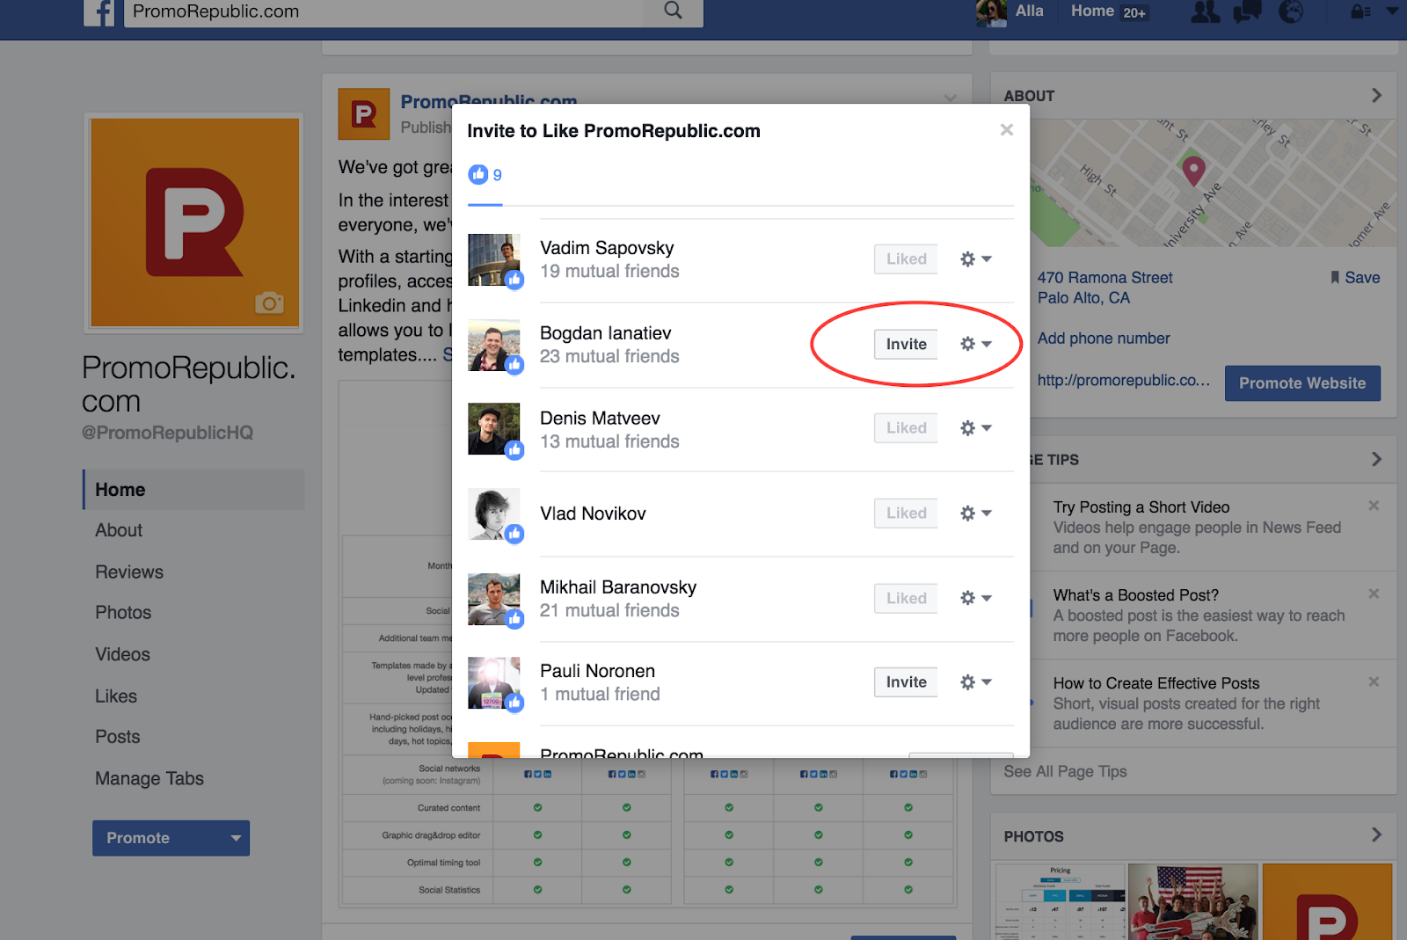Image resolution: width=1407 pixels, height=940 pixels.
Task: Click the Liked button for Denis Matveev
Action: click(906, 427)
